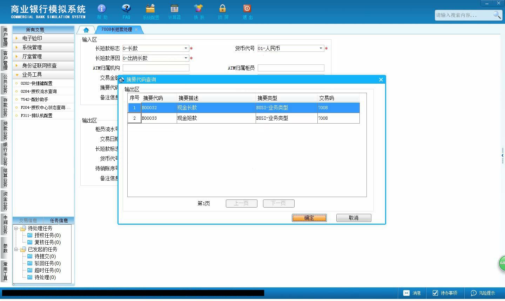Image resolution: width=505 pixels, height=301 pixels.
Task: Open the 长短款标志 dropdown
Action: tap(186, 48)
